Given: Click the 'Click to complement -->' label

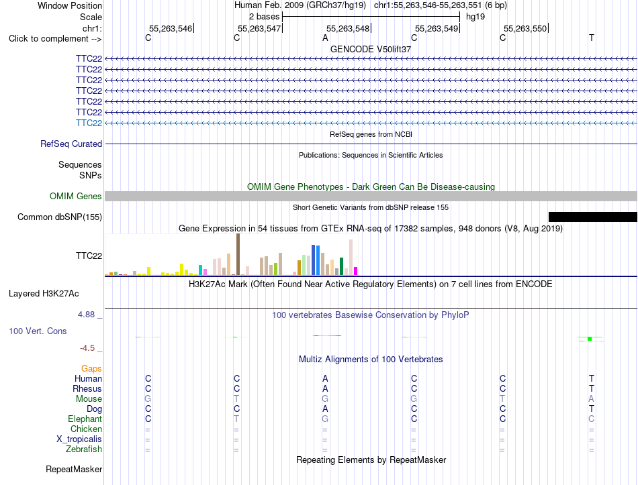Looking at the screenshot, I should click(x=55, y=39).
